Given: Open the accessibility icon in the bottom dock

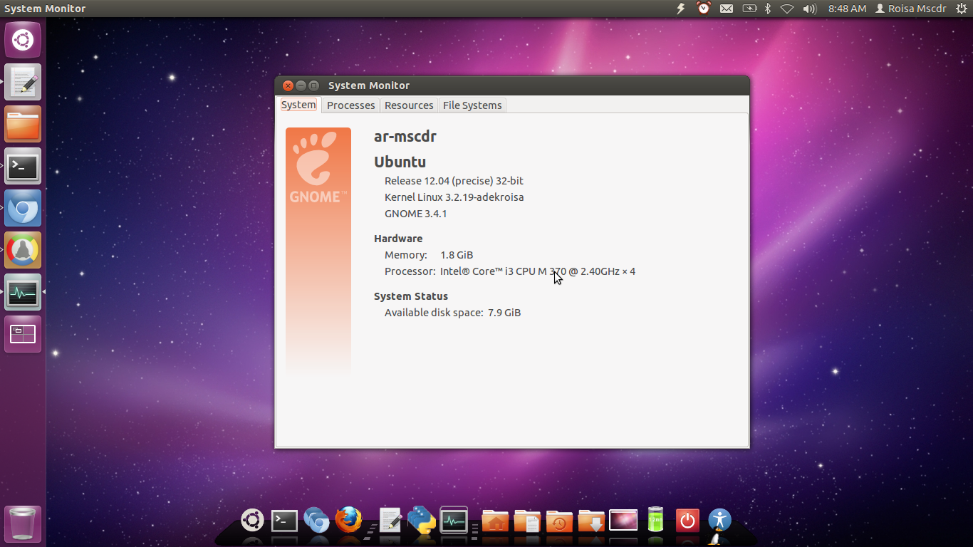Looking at the screenshot, I should coord(720,518).
